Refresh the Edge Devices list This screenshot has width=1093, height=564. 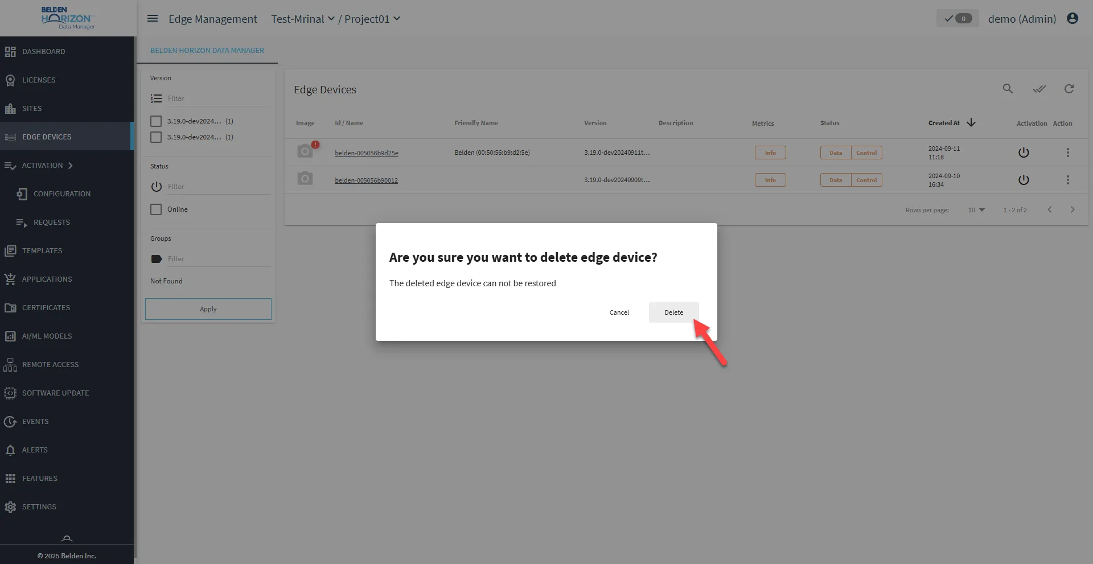(x=1069, y=89)
